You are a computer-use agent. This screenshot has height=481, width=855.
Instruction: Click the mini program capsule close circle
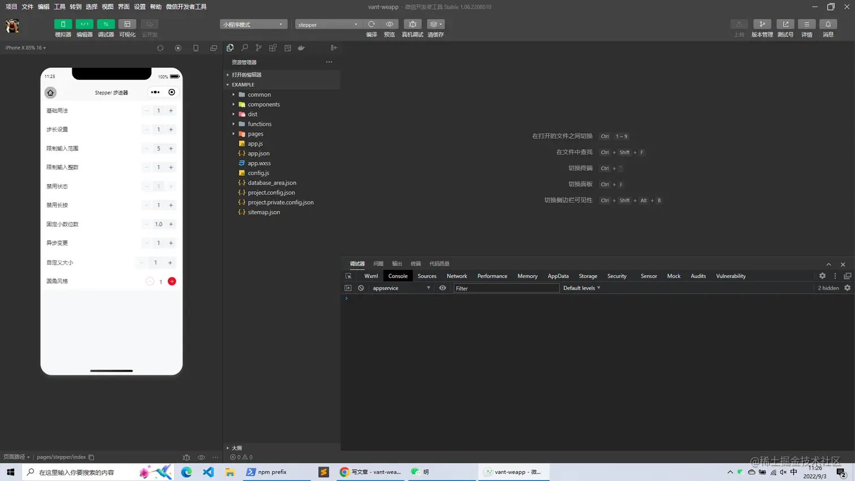click(172, 92)
